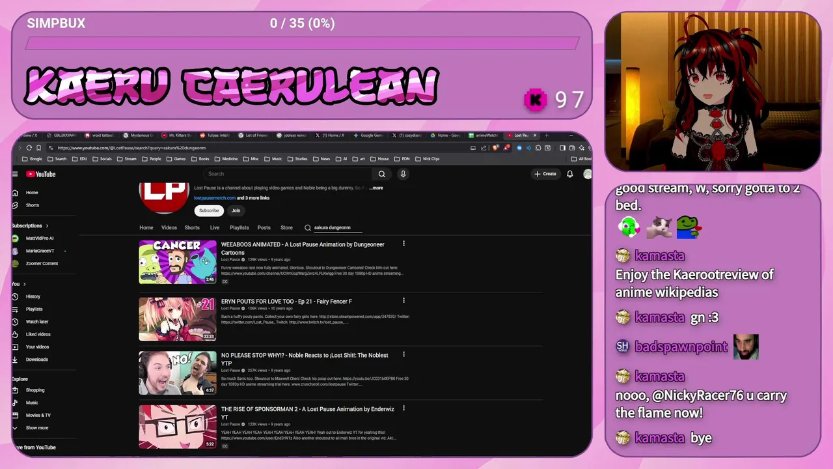Open Your videos in the sidebar

(x=31, y=347)
